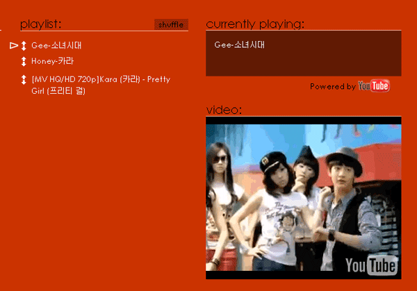Click the Gee-소녀시대 title in the currently playing box

pos(239,44)
